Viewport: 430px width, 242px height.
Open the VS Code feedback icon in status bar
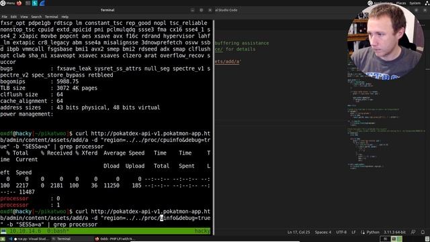click(413, 232)
